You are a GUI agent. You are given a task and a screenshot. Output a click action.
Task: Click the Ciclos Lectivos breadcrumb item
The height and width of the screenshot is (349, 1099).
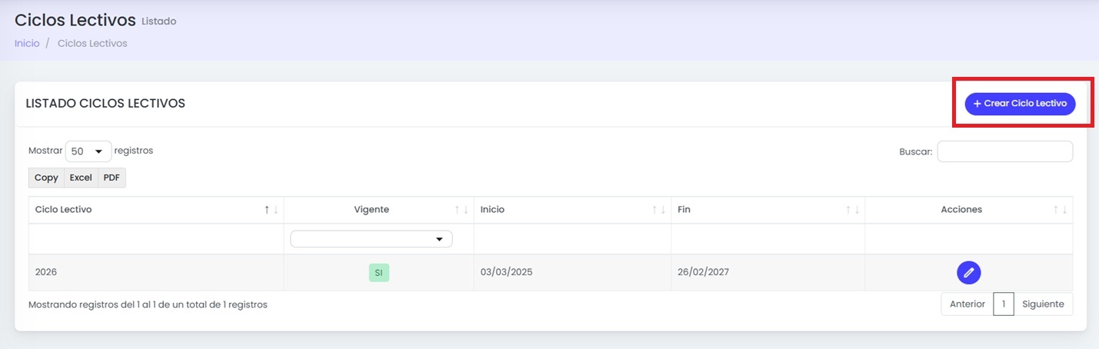pyautogui.click(x=92, y=43)
